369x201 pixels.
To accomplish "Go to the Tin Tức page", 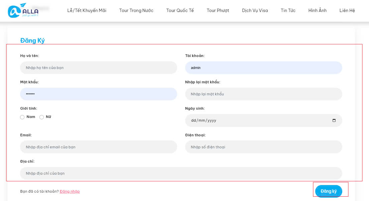I will (x=288, y=11).
